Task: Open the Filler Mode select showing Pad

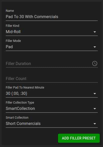Action: tap(52, 47)
